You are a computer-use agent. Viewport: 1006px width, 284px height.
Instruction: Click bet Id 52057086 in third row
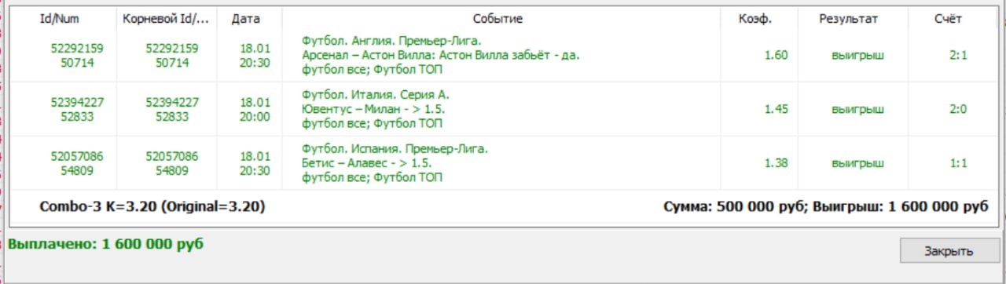[77, 156]
